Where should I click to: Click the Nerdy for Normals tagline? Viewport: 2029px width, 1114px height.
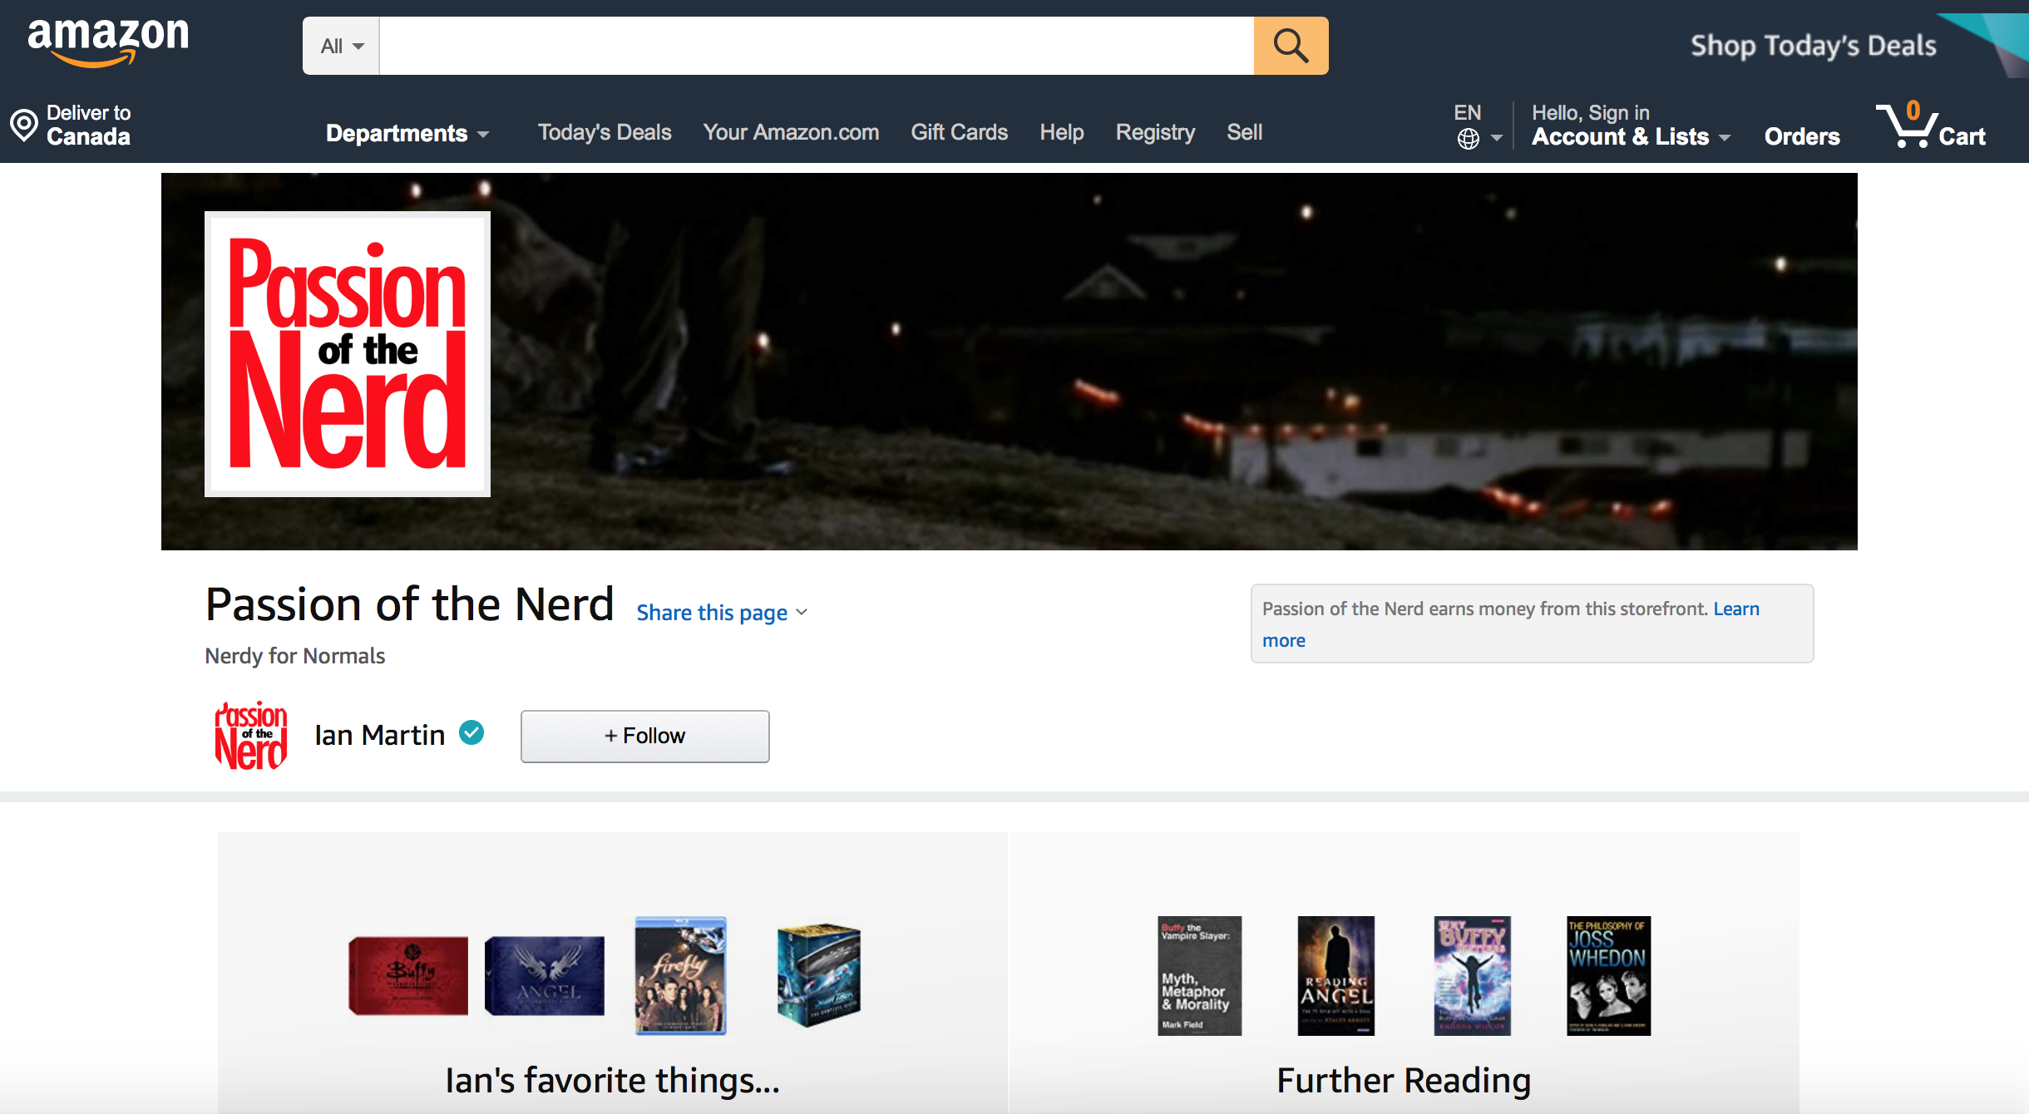pyautogui.click(x=295, y=656)
